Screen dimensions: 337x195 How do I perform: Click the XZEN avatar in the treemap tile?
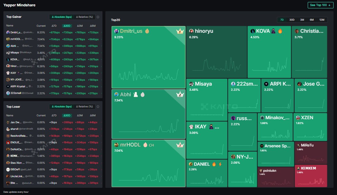[x=298, y=117]
